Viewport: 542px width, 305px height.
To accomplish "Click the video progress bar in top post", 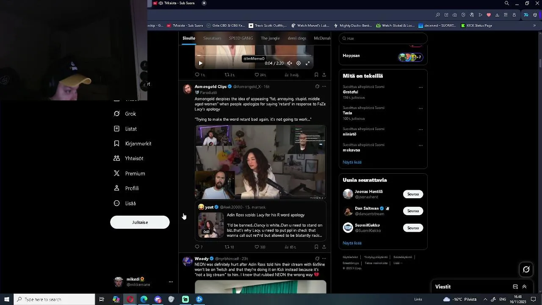I will click(x=254, y=55).
